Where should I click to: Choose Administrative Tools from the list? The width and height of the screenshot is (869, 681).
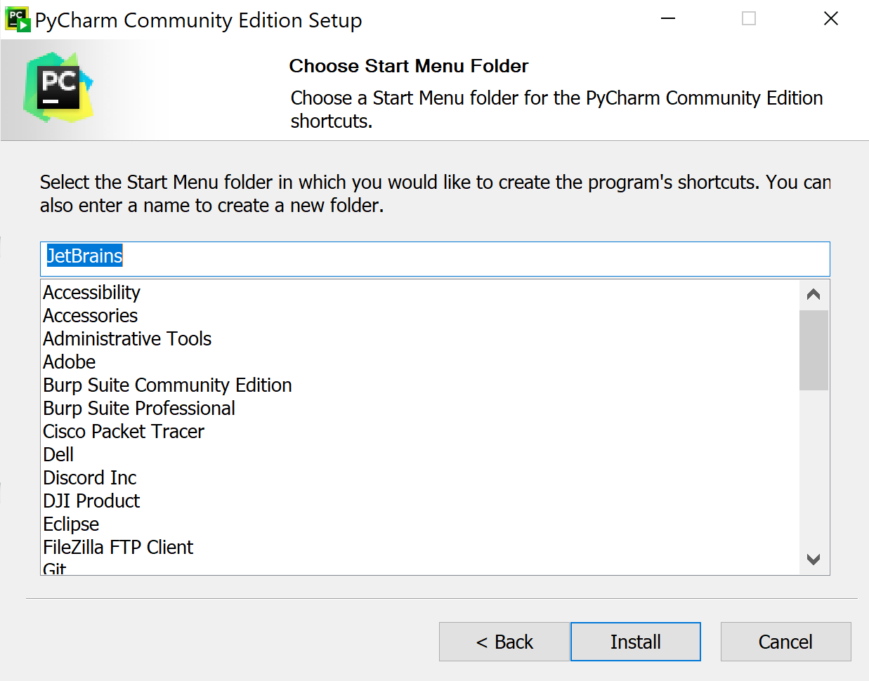(x=127, y=338)
